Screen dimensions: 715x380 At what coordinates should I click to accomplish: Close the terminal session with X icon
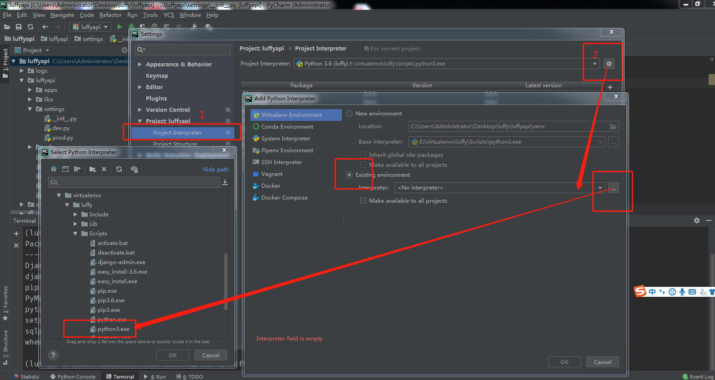tap(16, 245)
